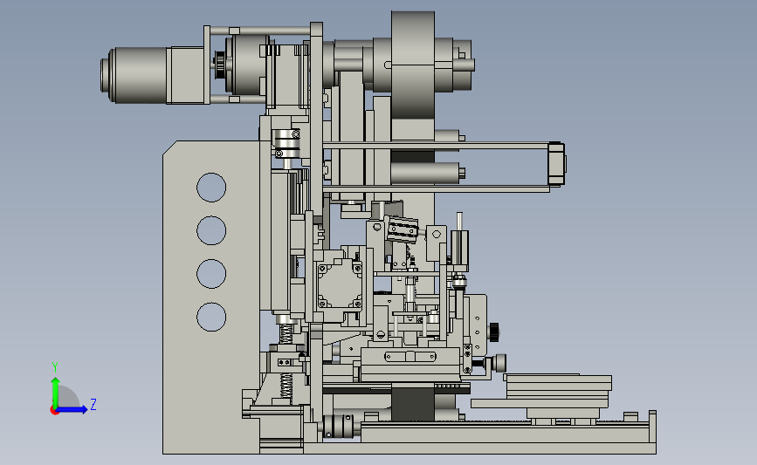Click the red origin ball of the triad

coord(54,411)
